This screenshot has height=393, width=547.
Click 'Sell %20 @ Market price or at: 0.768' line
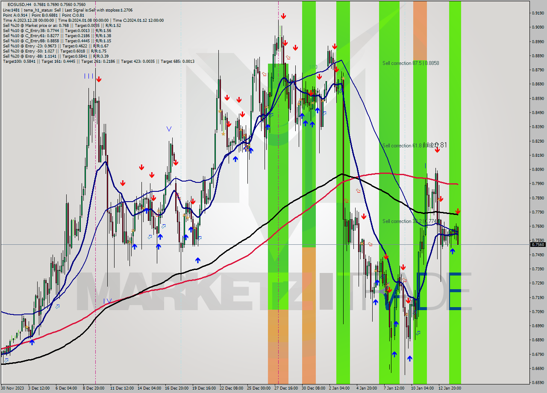pos(62,25)
